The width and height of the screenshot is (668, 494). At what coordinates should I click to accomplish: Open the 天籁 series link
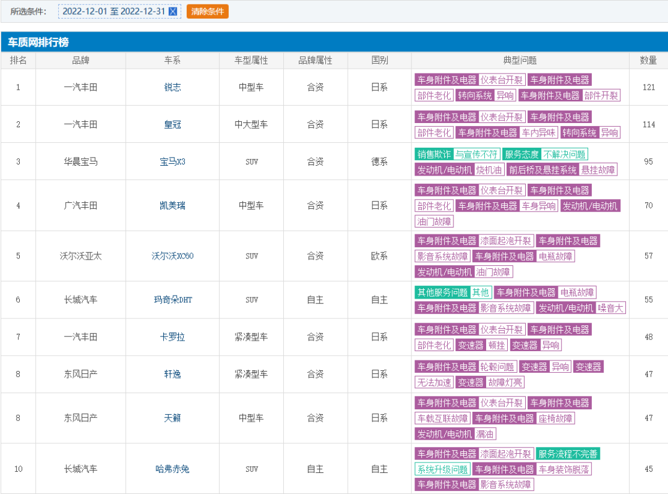[x=173, y=418]
